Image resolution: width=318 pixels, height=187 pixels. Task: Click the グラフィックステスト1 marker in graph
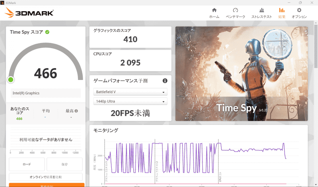tap(107, 171)
